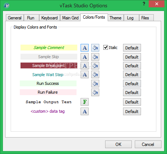Viewport: 167px width, 154px height.
Task: Click the dark red Sample Breakpoint swatch
Action: pyautogui.click(x=49, y=65)
